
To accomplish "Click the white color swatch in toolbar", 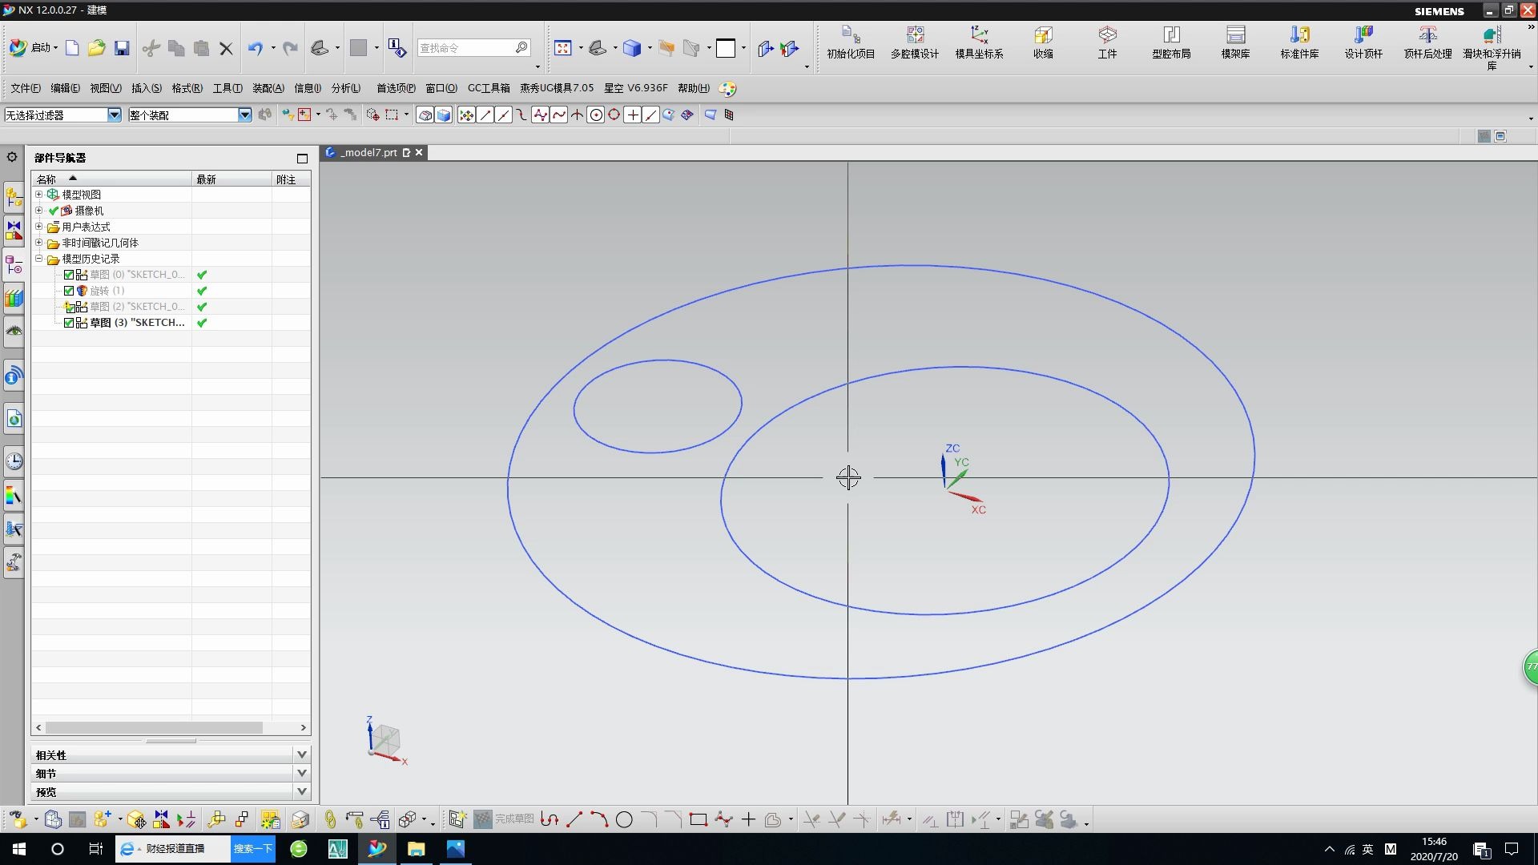I will point(726,48).
